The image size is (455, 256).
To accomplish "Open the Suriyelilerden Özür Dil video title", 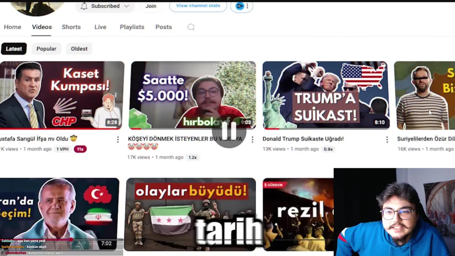I will tap(426, 139).
